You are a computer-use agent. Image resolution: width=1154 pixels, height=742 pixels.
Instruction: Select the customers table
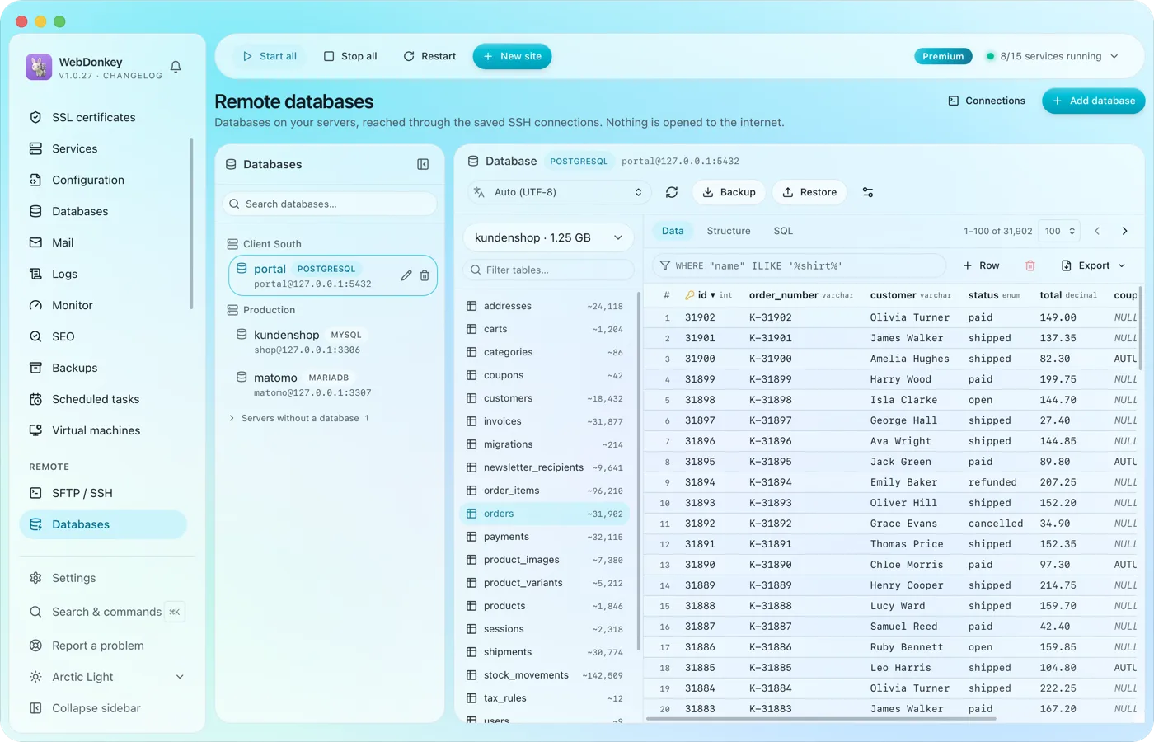point(545,398)
